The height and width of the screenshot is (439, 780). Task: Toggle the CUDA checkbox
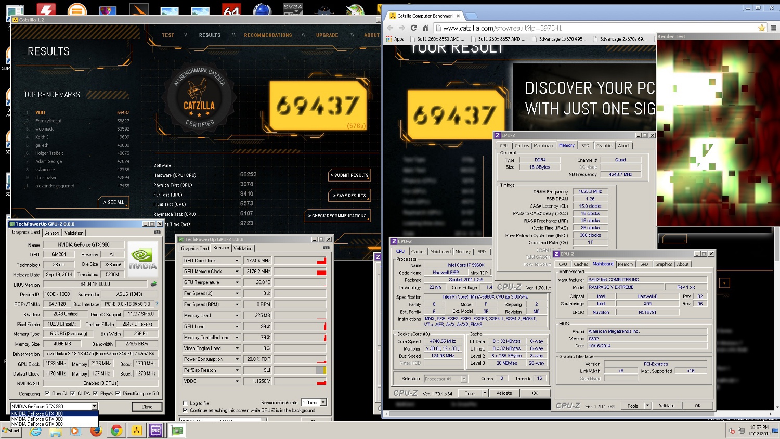pyautogui.click(x=72, y=393)
